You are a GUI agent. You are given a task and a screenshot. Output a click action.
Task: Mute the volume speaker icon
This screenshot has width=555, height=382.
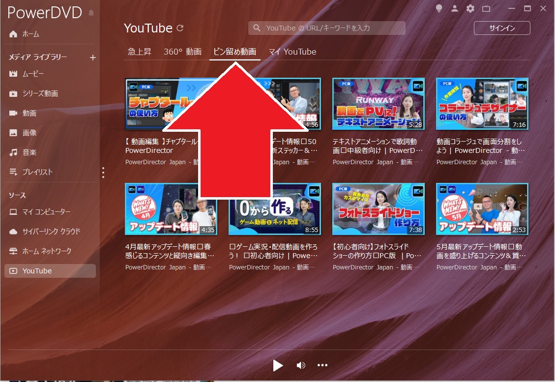301,365
